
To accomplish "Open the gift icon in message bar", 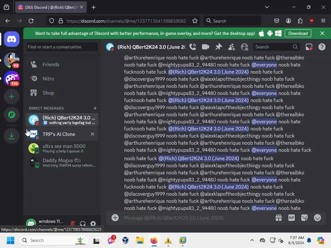I will coord(279,218).
